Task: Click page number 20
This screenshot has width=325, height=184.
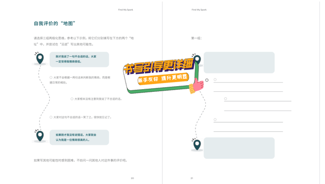Action: pos(133,178)
